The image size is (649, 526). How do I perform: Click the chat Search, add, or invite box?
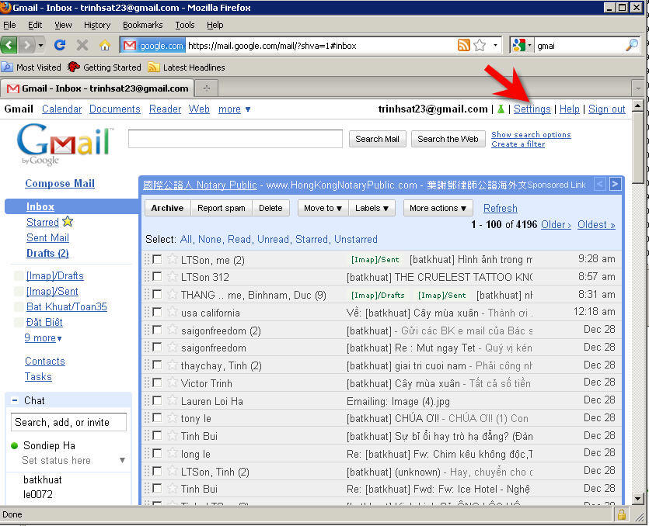[x=68, y=422]
